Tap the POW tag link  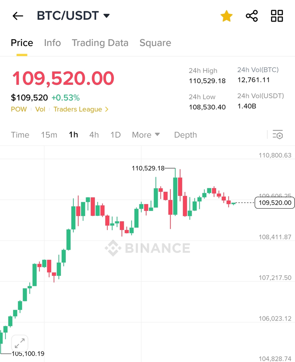click(19, 109)
